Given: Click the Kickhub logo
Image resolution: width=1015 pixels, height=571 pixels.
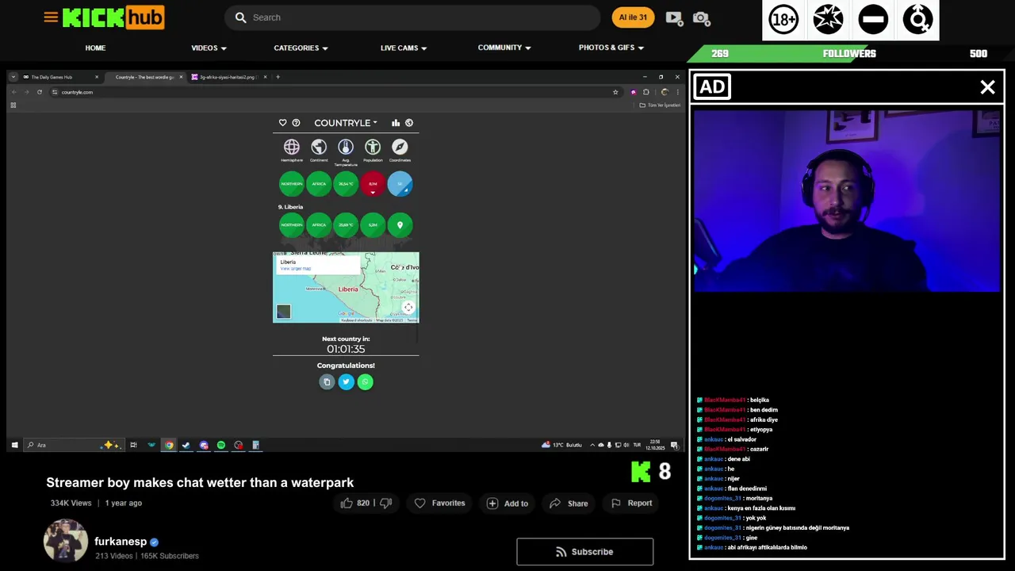Looking at the screenshot, I should [113, 17].
